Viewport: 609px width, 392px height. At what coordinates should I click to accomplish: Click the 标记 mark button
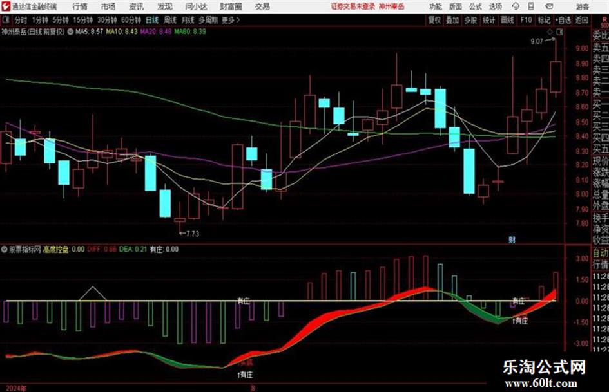point(544,20)
